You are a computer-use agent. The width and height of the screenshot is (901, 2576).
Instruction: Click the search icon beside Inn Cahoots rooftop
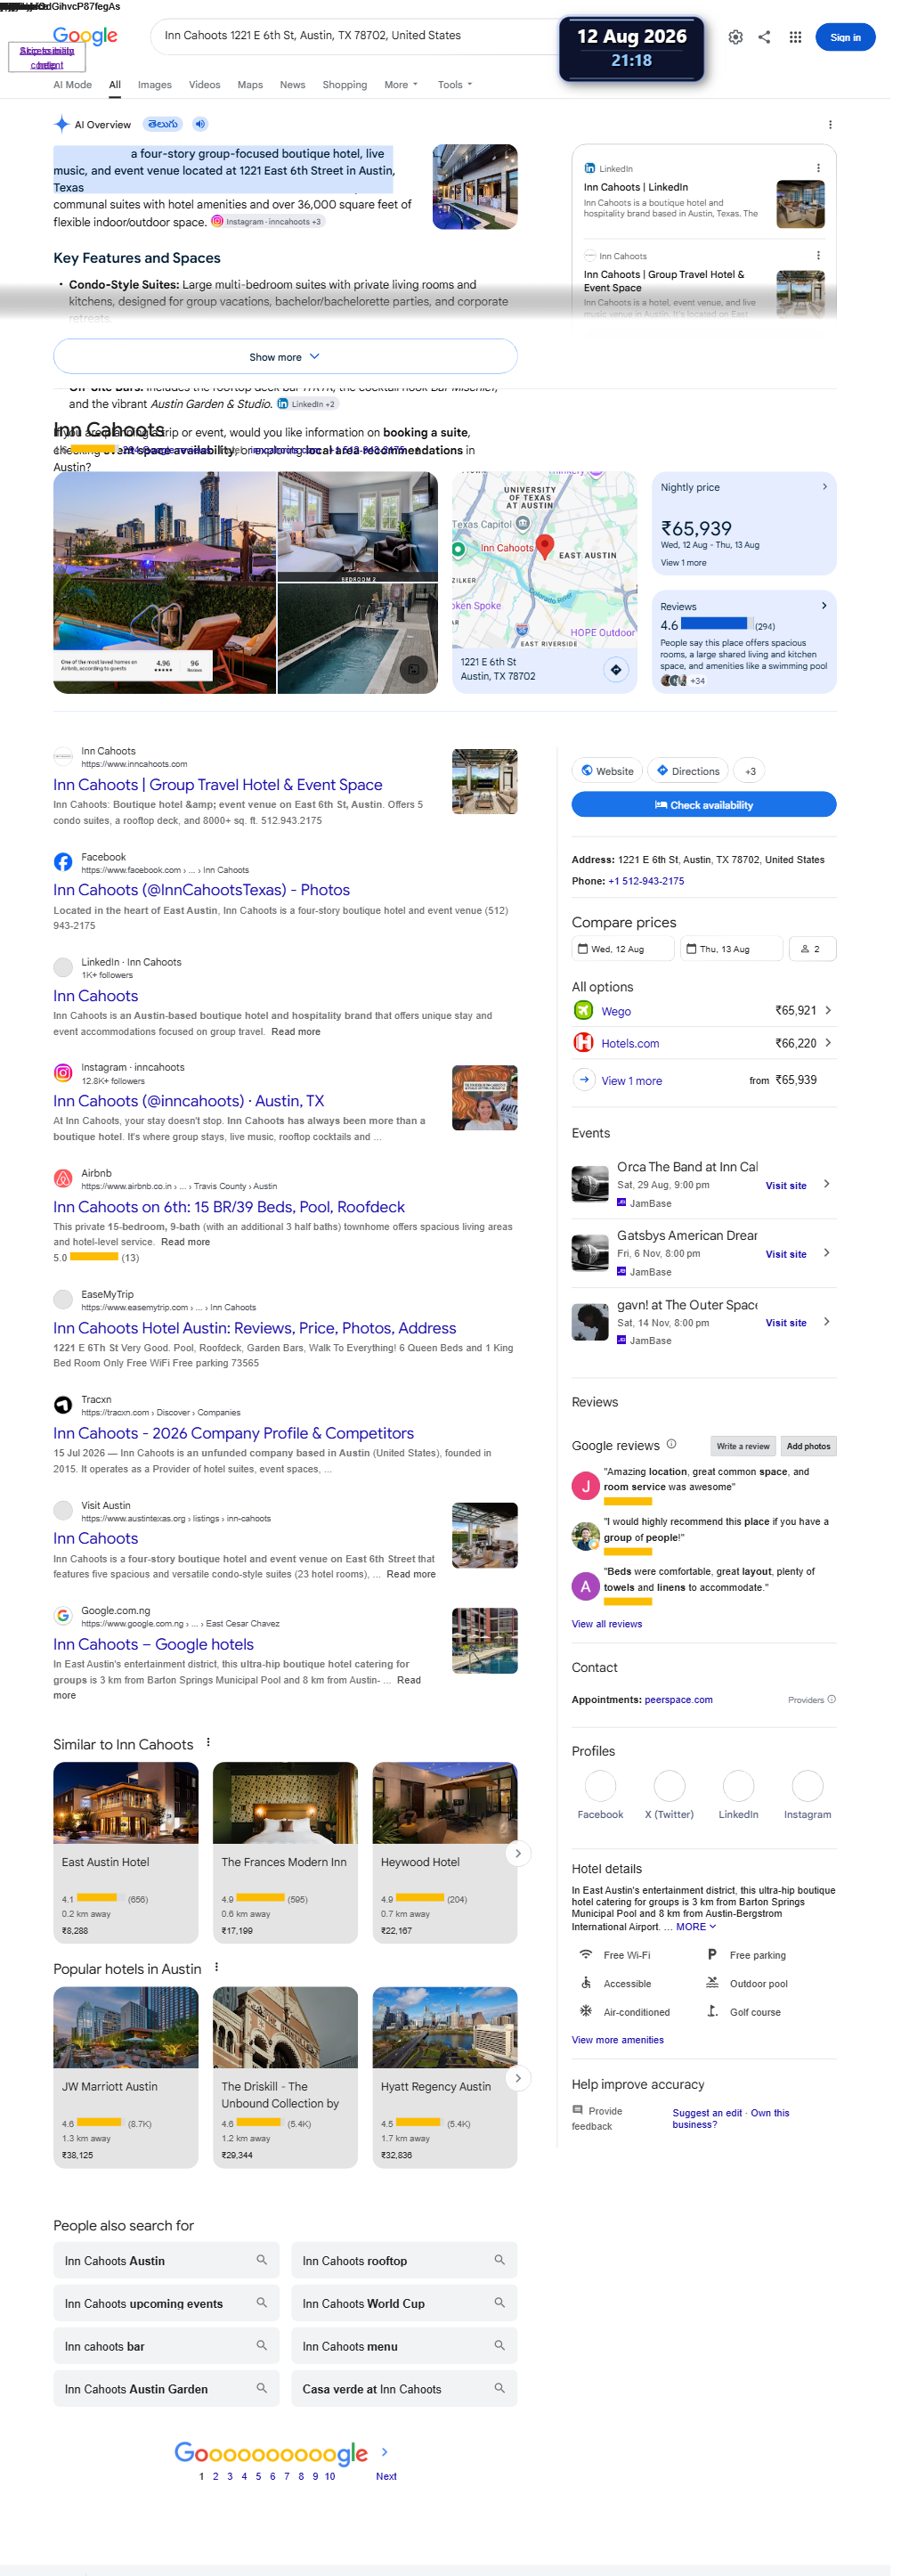tap(499, 2259)
